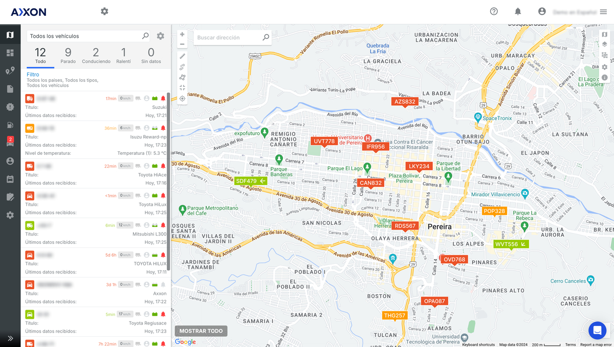This screenshot has width=614, height=347.
Task: Select the Toyota Regiusace vehicle row
Action: 96,322
